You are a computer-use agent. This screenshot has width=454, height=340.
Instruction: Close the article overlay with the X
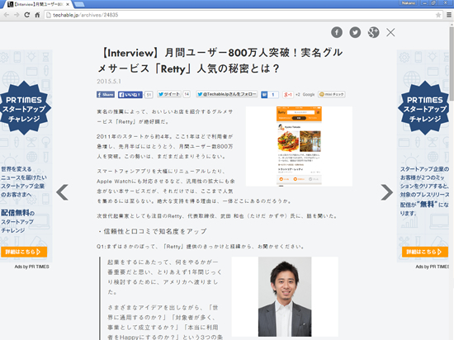click(x=390, y=32)
